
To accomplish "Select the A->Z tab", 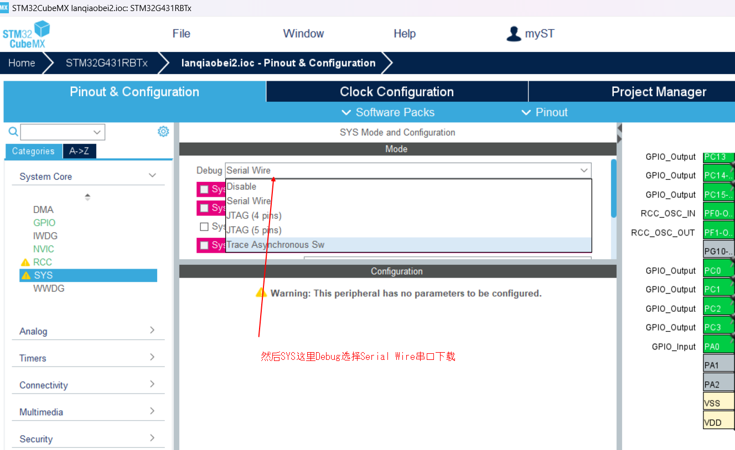I will [x=80, y=151].
